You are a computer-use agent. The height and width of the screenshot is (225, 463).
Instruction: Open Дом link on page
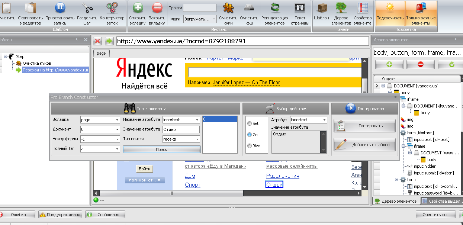coord(190,176)
